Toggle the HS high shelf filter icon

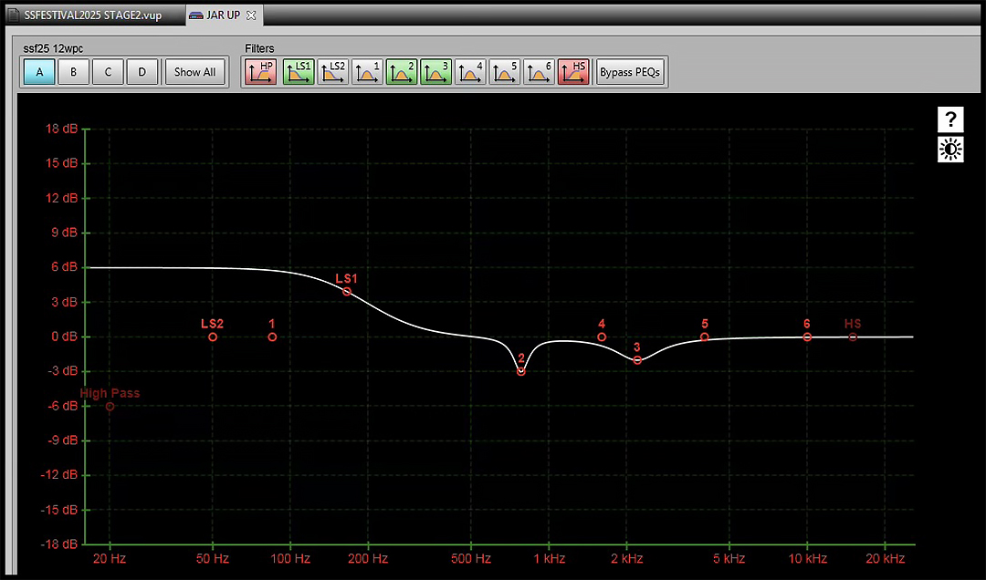coord(573,72)
